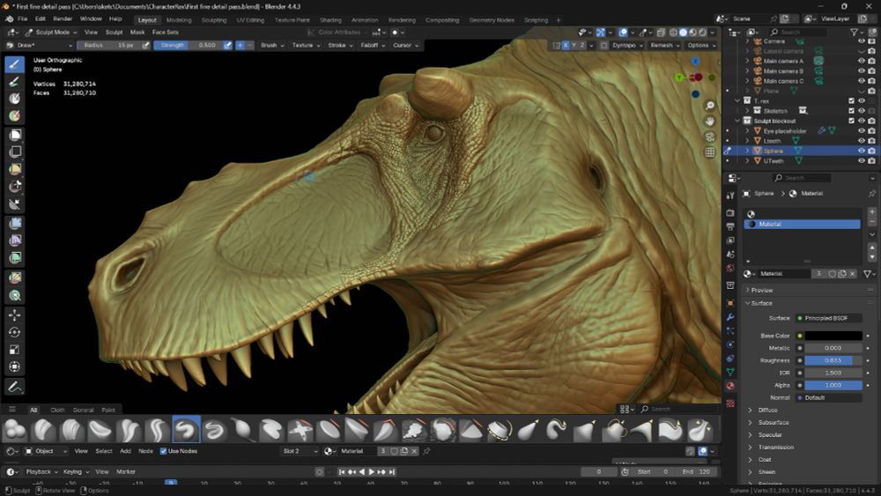Collapse the T. rex collection tree
Screen dimensions: 881x496
pyautogui.click(x=737, y=101)
